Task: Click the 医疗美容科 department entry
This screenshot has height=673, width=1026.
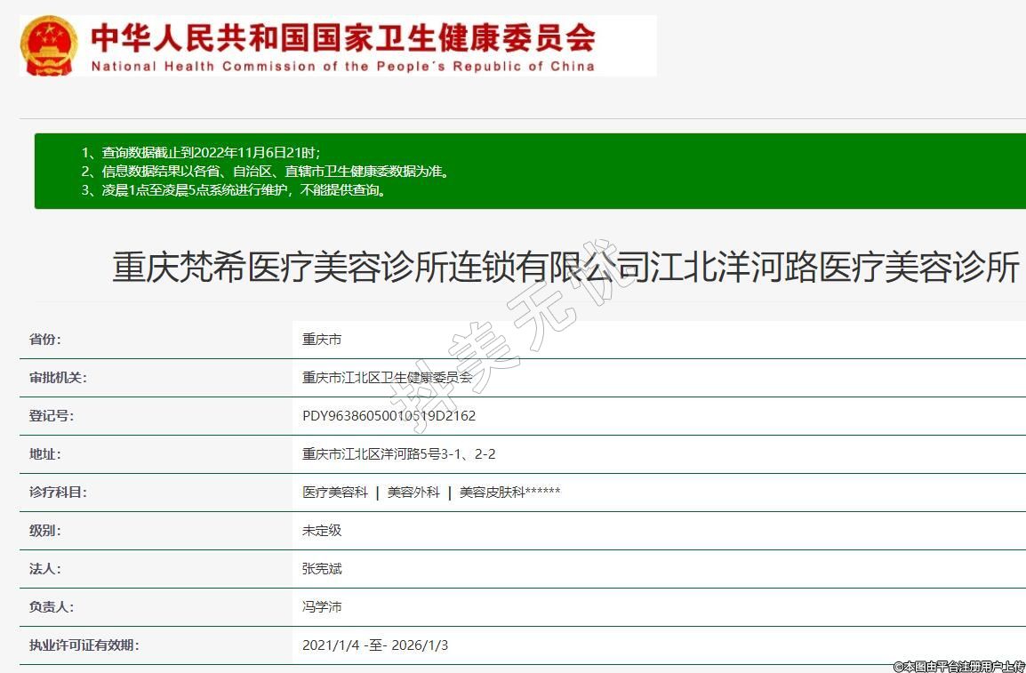Action: pos(335,493)
